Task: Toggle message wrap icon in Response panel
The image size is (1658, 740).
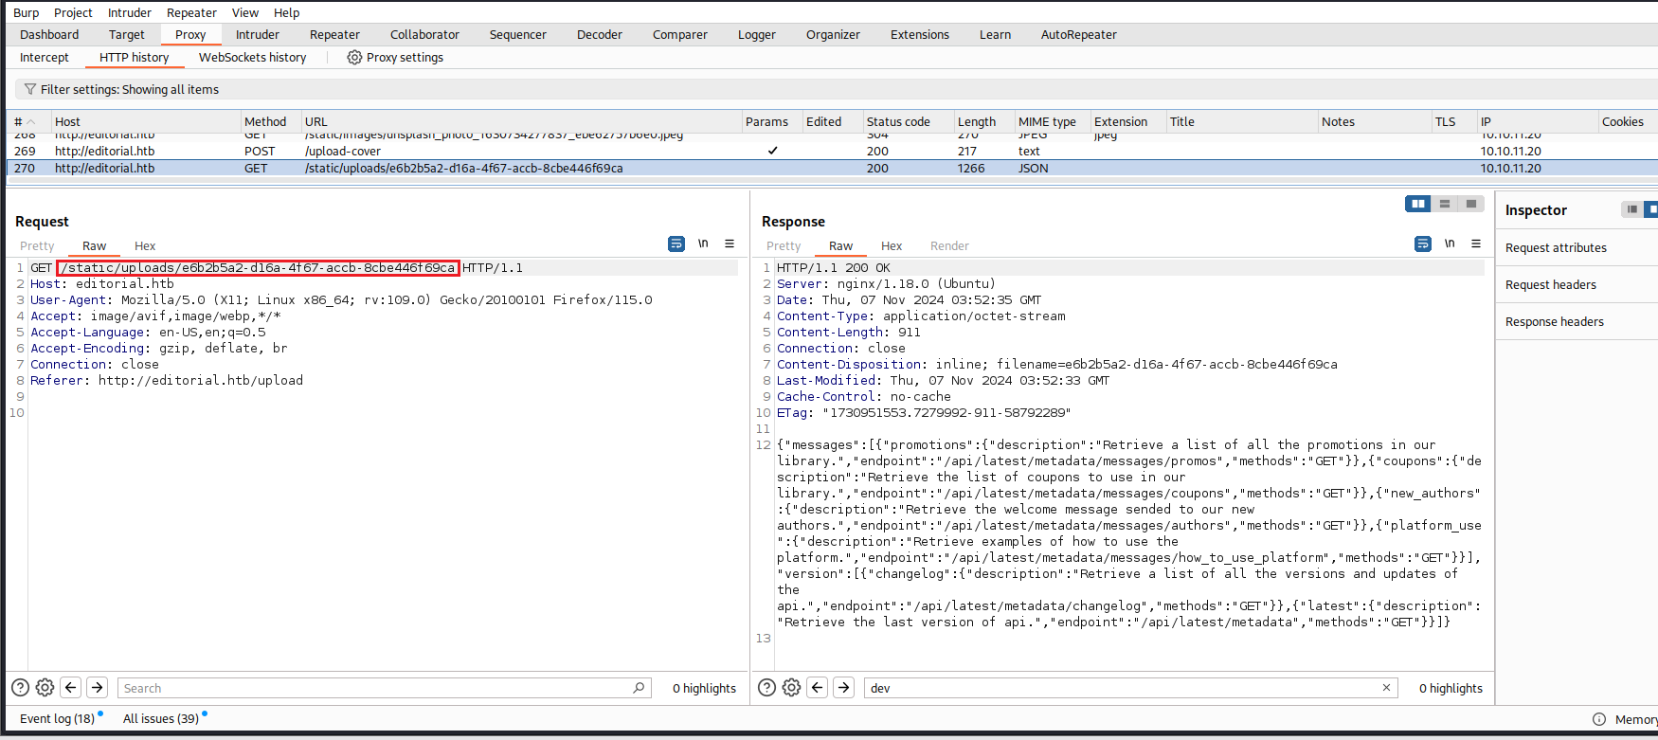Action: pyautogui.click(x=1423, y=244)
